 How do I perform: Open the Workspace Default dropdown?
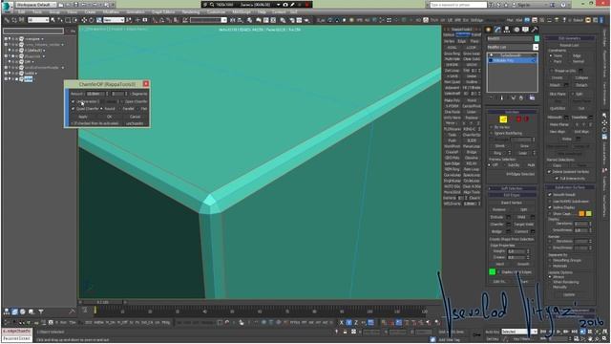pyautogui.click(x=36, y=5)
